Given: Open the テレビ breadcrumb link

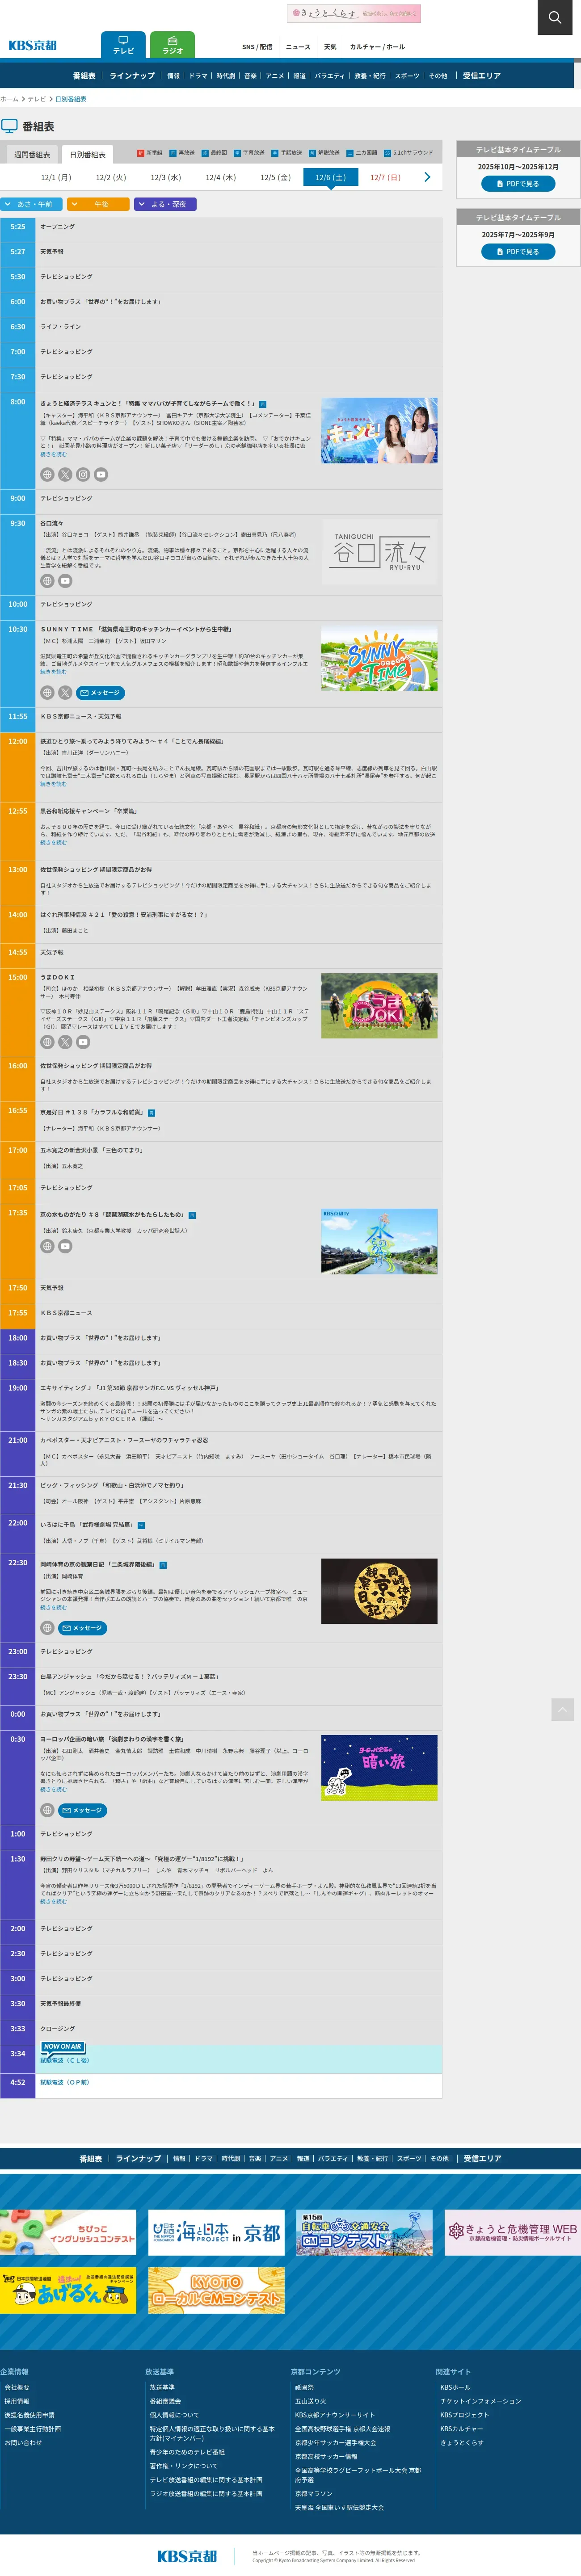Looking at the screenshot, I should pos(37,99).
